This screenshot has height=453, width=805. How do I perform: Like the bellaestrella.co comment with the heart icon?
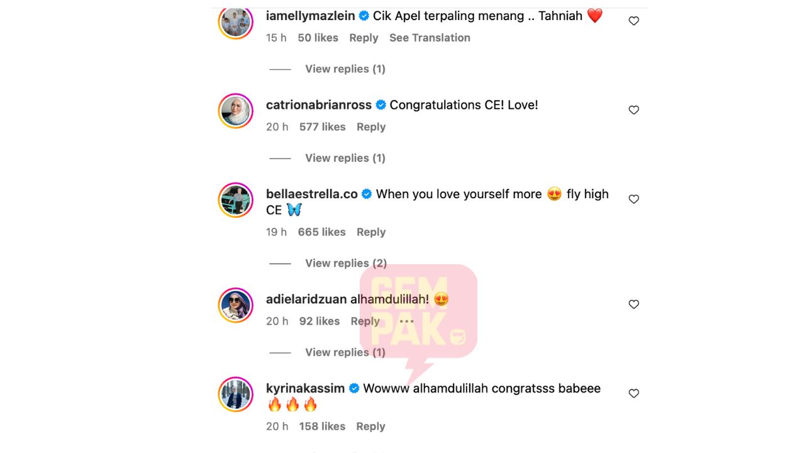634,199
